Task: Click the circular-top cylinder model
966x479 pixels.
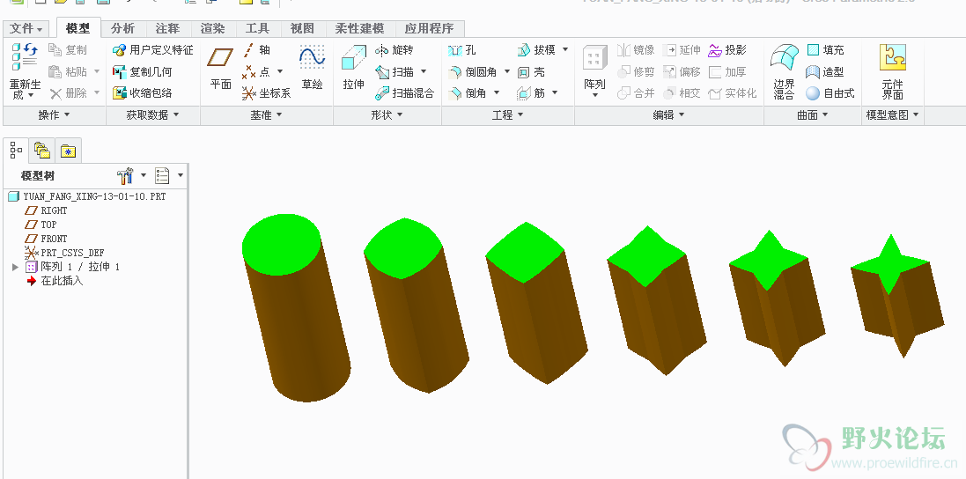Action: pos(296,308)
